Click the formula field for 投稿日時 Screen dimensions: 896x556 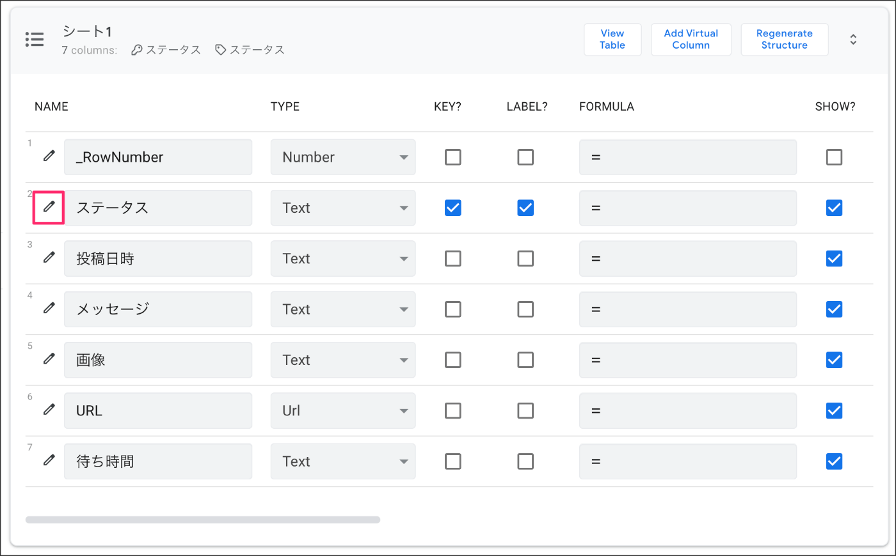[x=688, y=259]
